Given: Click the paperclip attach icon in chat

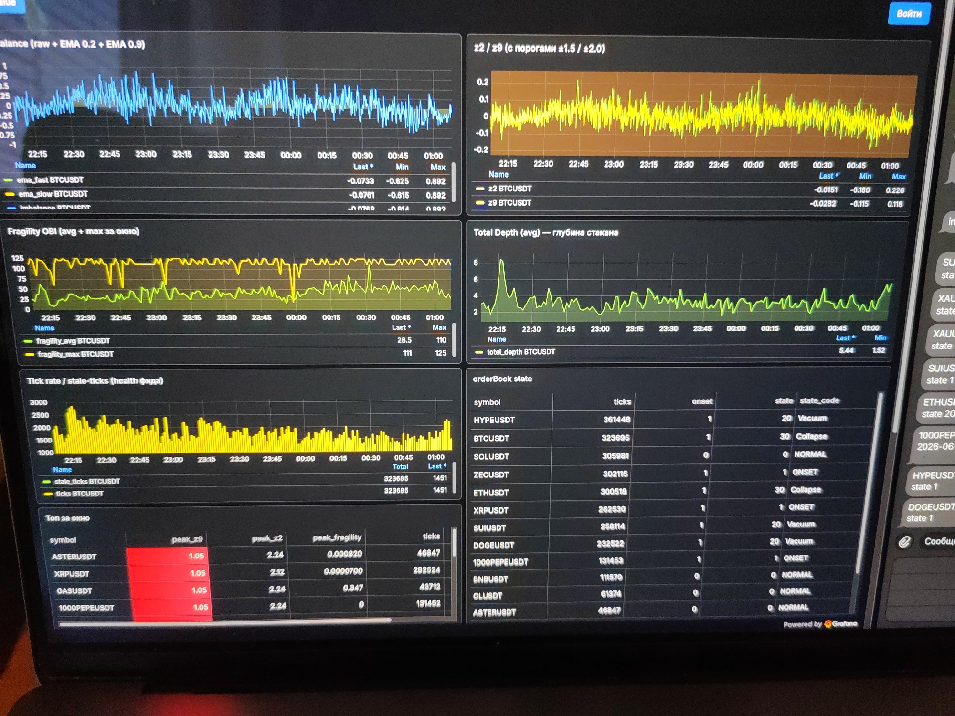Looking at the screenshot, I should 904,542.
